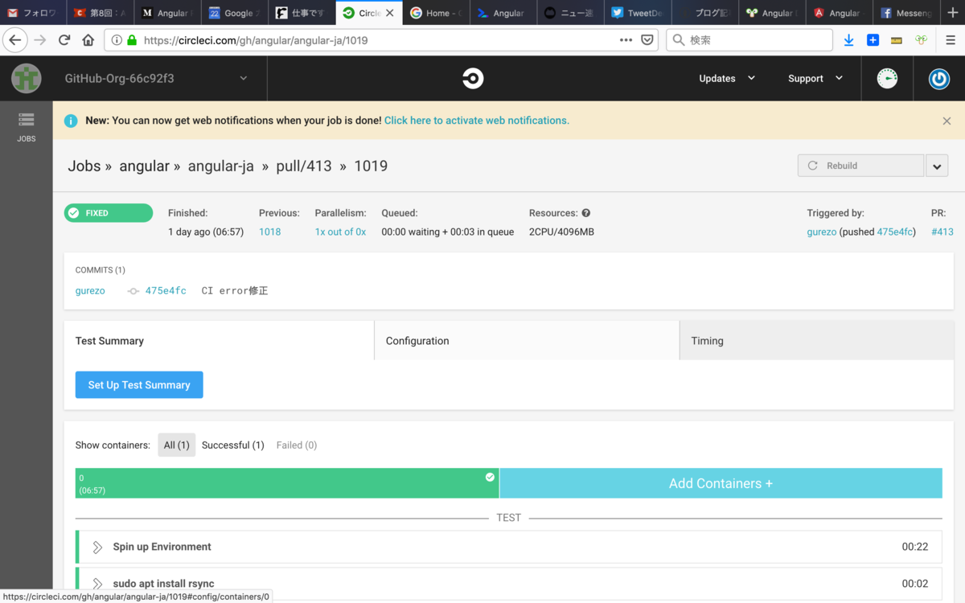Click the Set Up Test Summary button

[139, 385]
